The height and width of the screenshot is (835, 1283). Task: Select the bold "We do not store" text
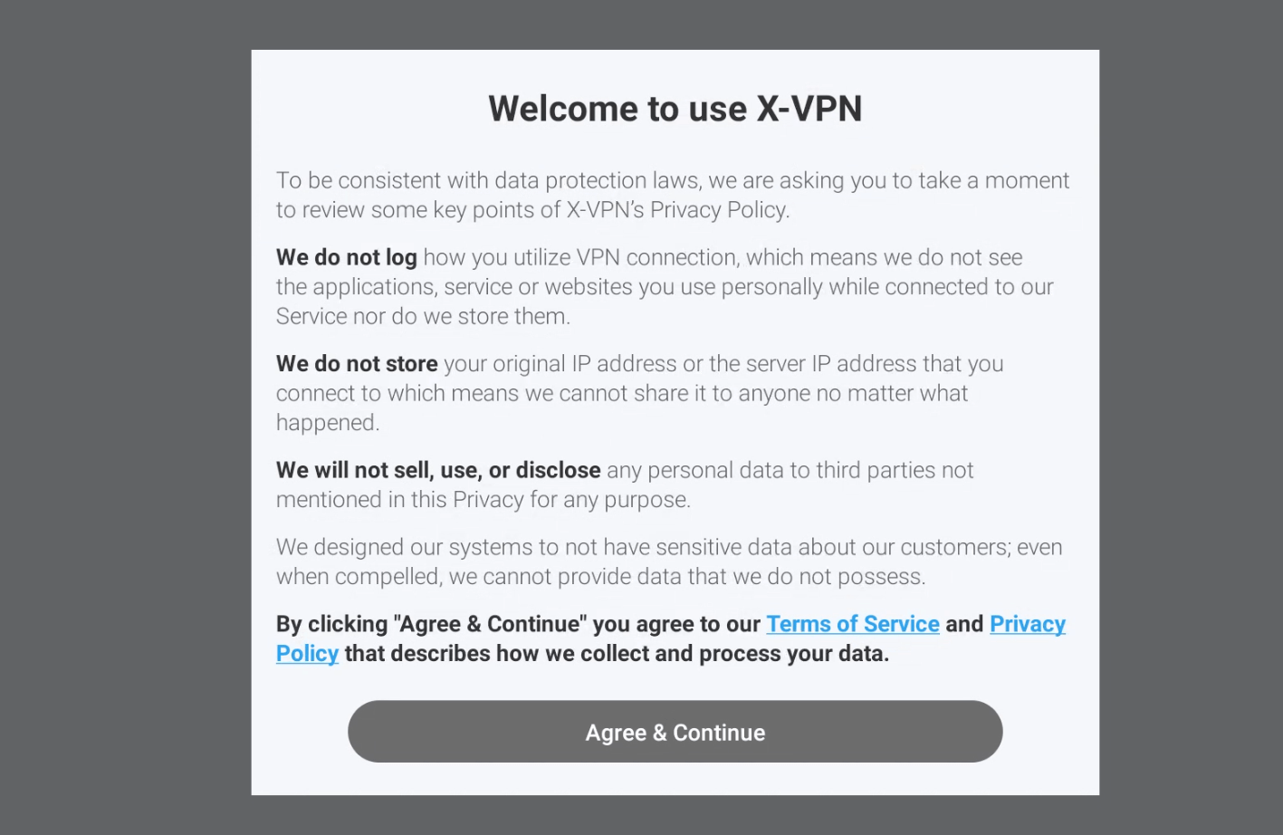pos(357,364)
